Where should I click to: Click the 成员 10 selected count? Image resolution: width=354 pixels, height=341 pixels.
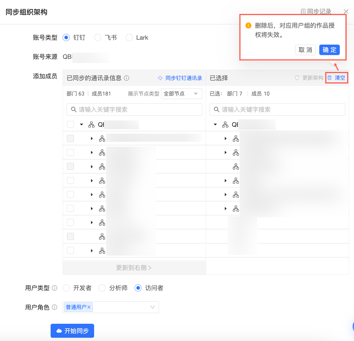[x=260, y=94]
